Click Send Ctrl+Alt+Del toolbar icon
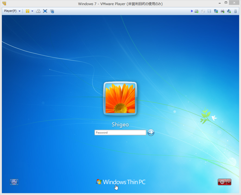Screen dimensions: 241x195 point(38,11)
